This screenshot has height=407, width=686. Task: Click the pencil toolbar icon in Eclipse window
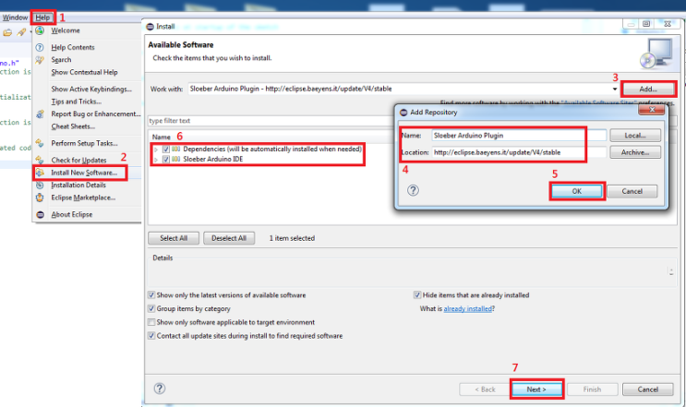(x=21, y=33)
